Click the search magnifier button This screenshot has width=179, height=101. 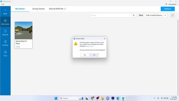coord(134,15)
